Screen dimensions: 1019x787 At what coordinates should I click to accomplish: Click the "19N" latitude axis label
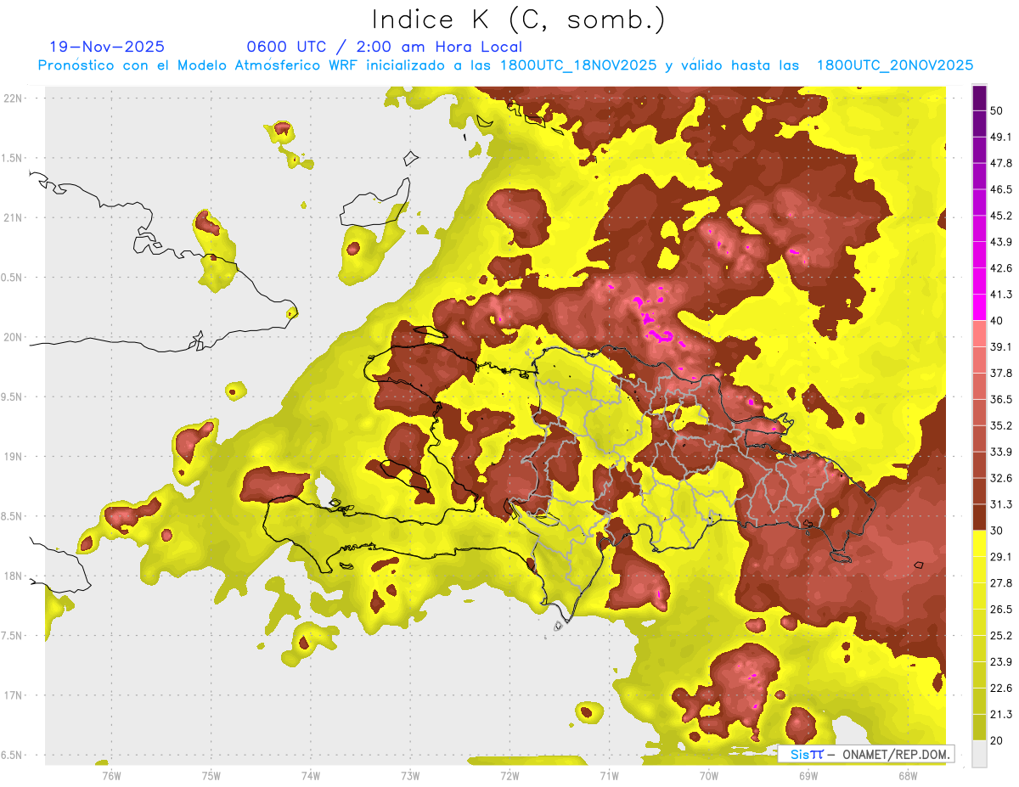pyautogui.click(x=13, y=457)
